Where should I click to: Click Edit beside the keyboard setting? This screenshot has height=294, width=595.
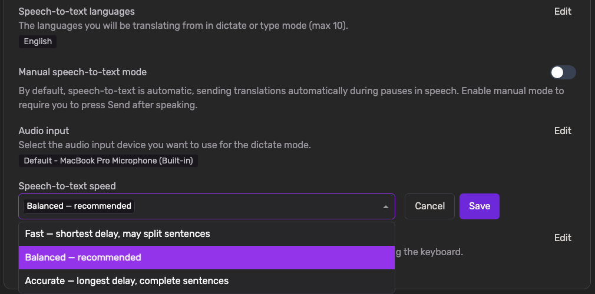(x=563, y=238)
